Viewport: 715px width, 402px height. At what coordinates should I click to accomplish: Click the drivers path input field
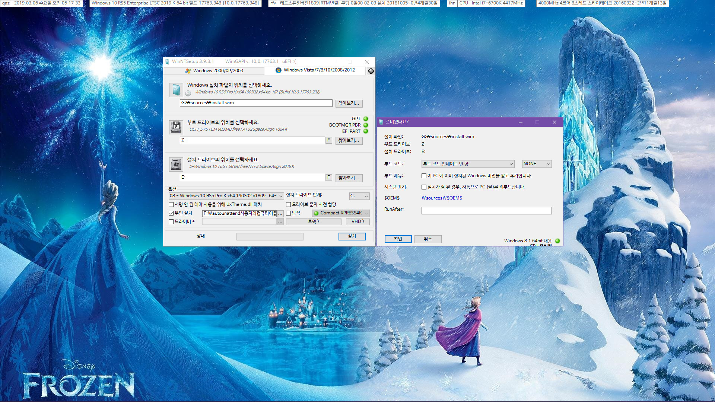tap(239, 222)
